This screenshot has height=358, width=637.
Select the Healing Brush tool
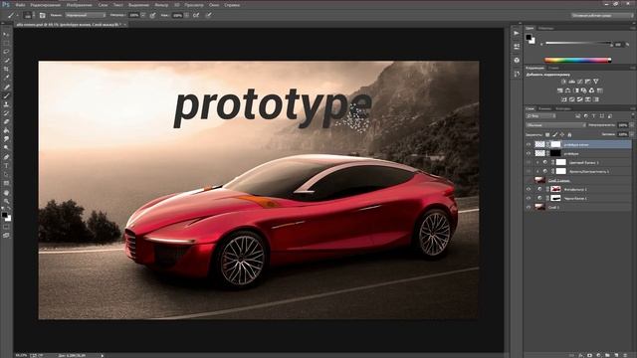pos(6,87)
